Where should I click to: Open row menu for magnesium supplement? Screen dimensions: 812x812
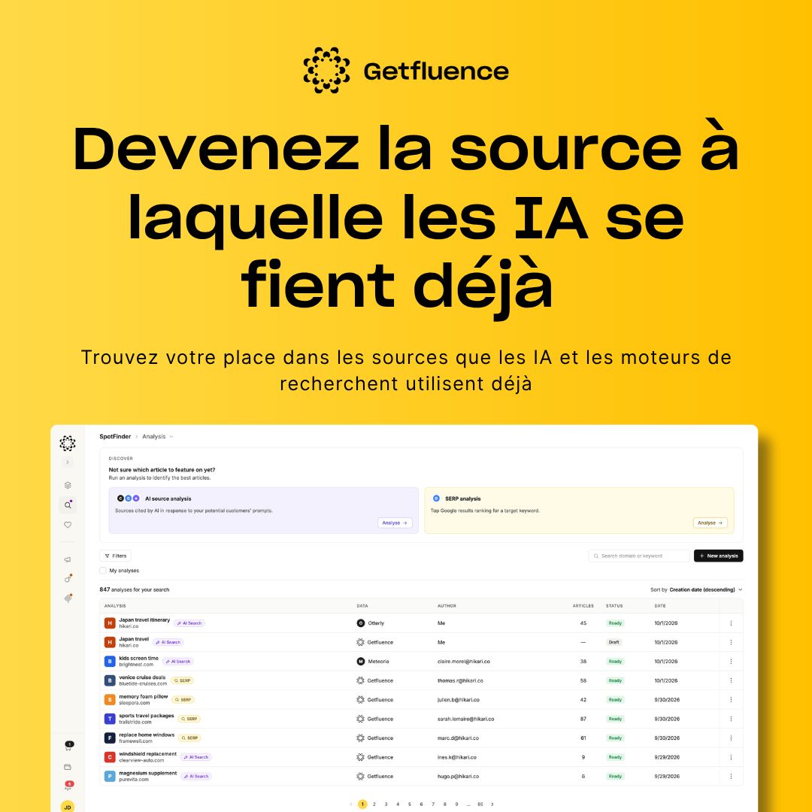click(732, 776)
